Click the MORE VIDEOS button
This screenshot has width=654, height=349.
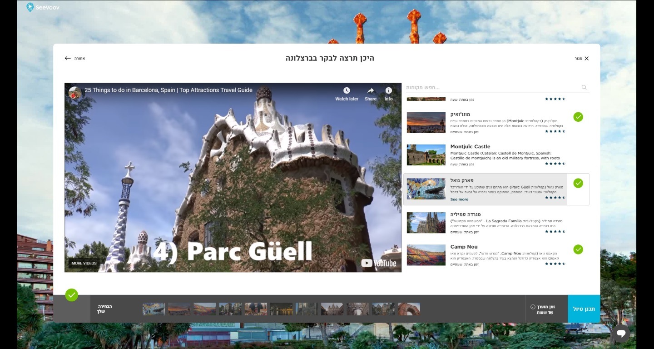point(84,263)
